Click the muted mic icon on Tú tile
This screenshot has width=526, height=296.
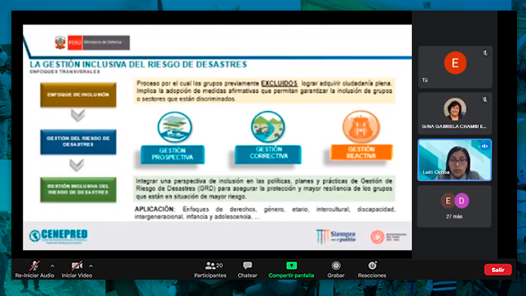pyautogui.click(x=484, y=53)
